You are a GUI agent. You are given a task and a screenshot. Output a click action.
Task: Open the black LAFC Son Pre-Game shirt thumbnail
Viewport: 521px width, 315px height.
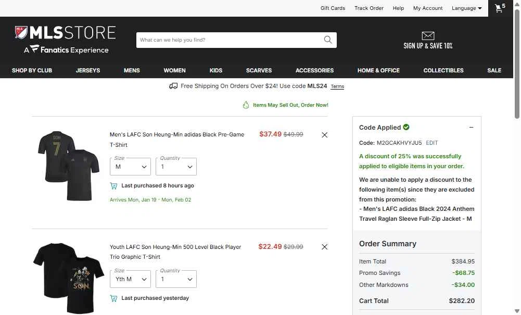pyautogui.click(x=68, y=166)
